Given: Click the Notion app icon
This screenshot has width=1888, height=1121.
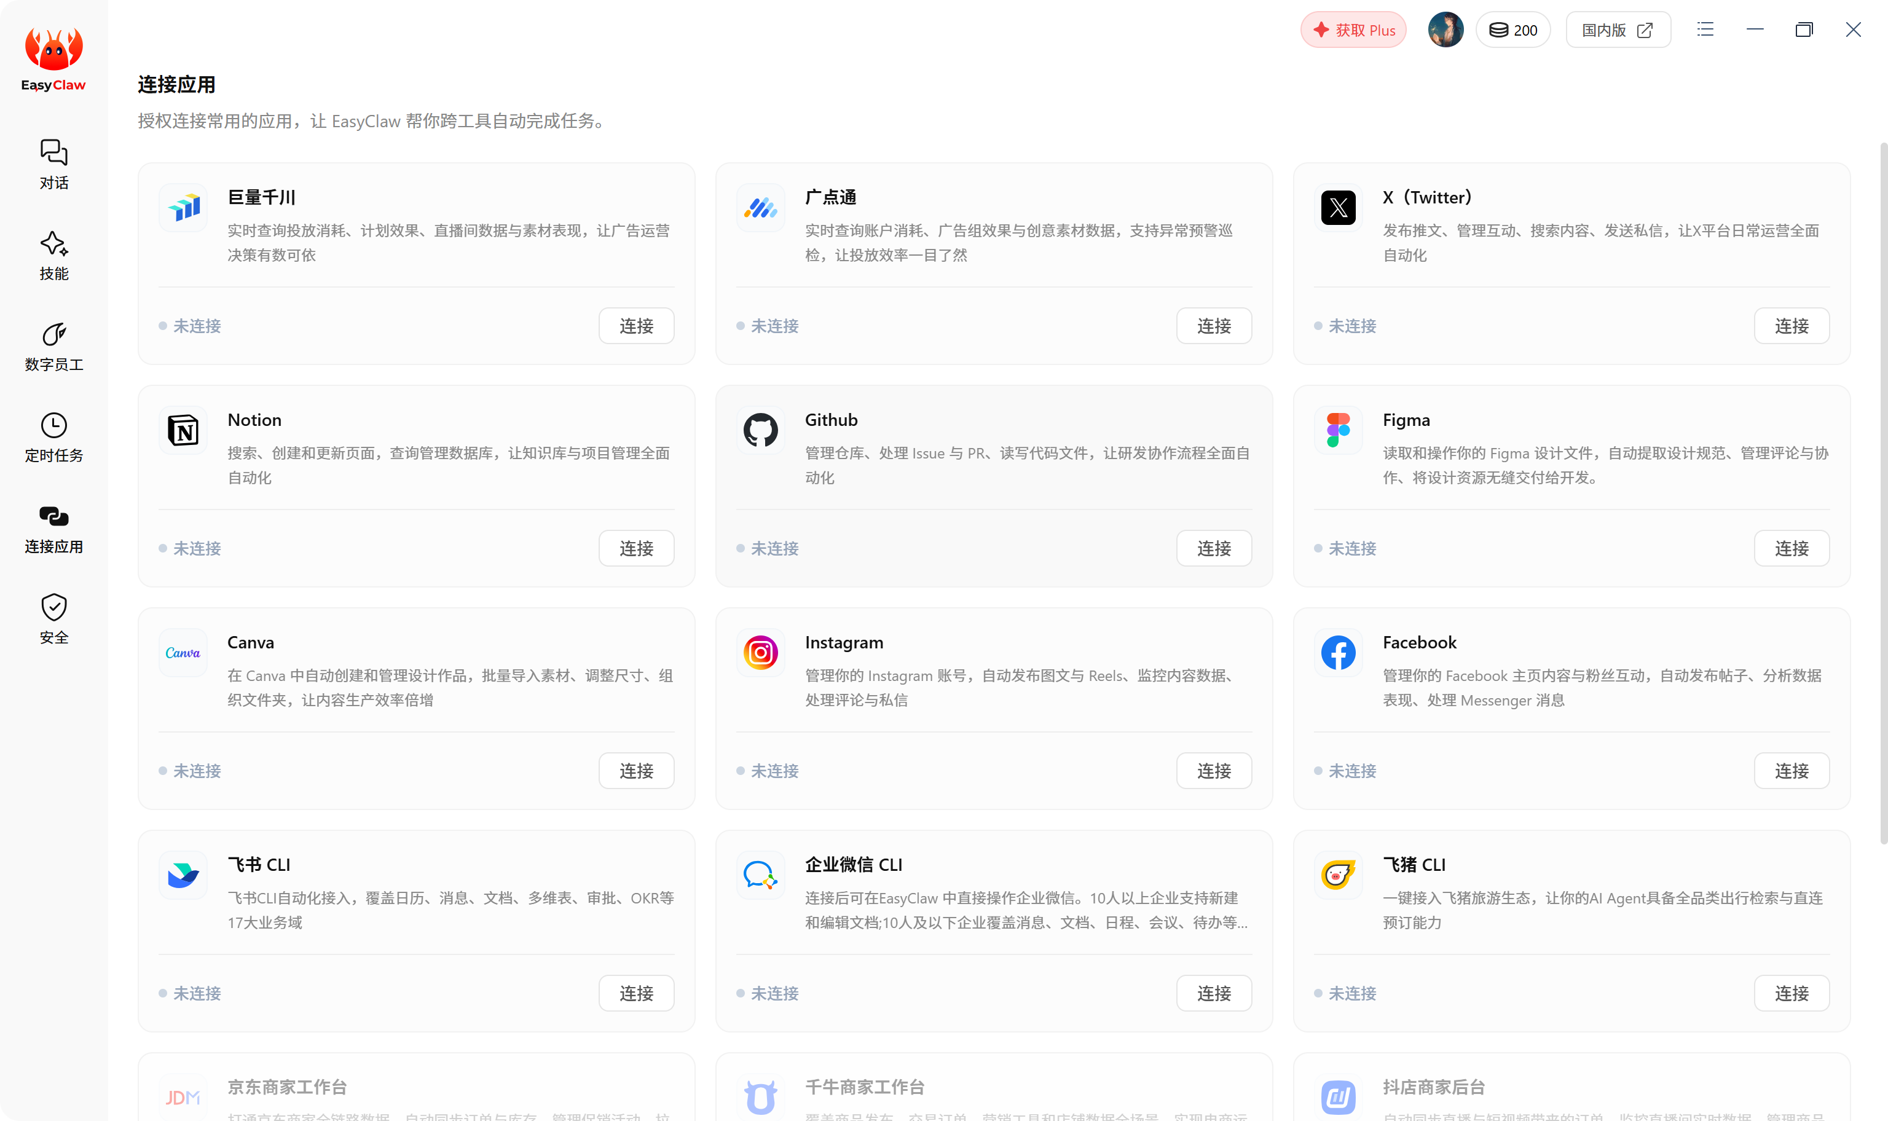Looking at the screenshot, I should point(184,430).
